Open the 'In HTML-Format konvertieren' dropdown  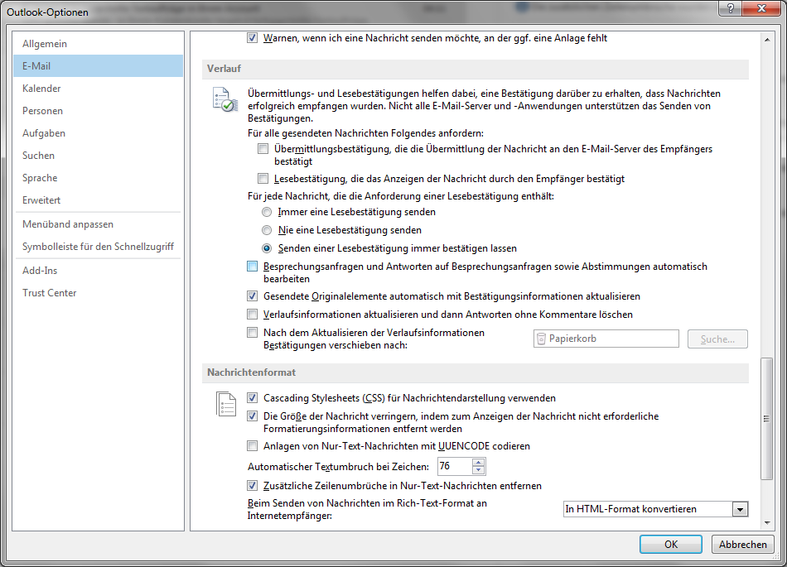(x=740, y=509)
